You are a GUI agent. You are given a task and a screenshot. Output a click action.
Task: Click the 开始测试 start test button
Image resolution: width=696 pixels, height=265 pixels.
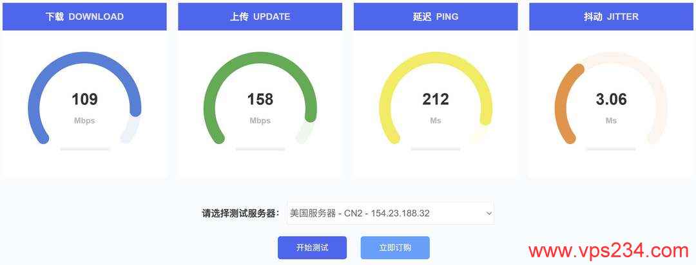[x=312, y=247]
